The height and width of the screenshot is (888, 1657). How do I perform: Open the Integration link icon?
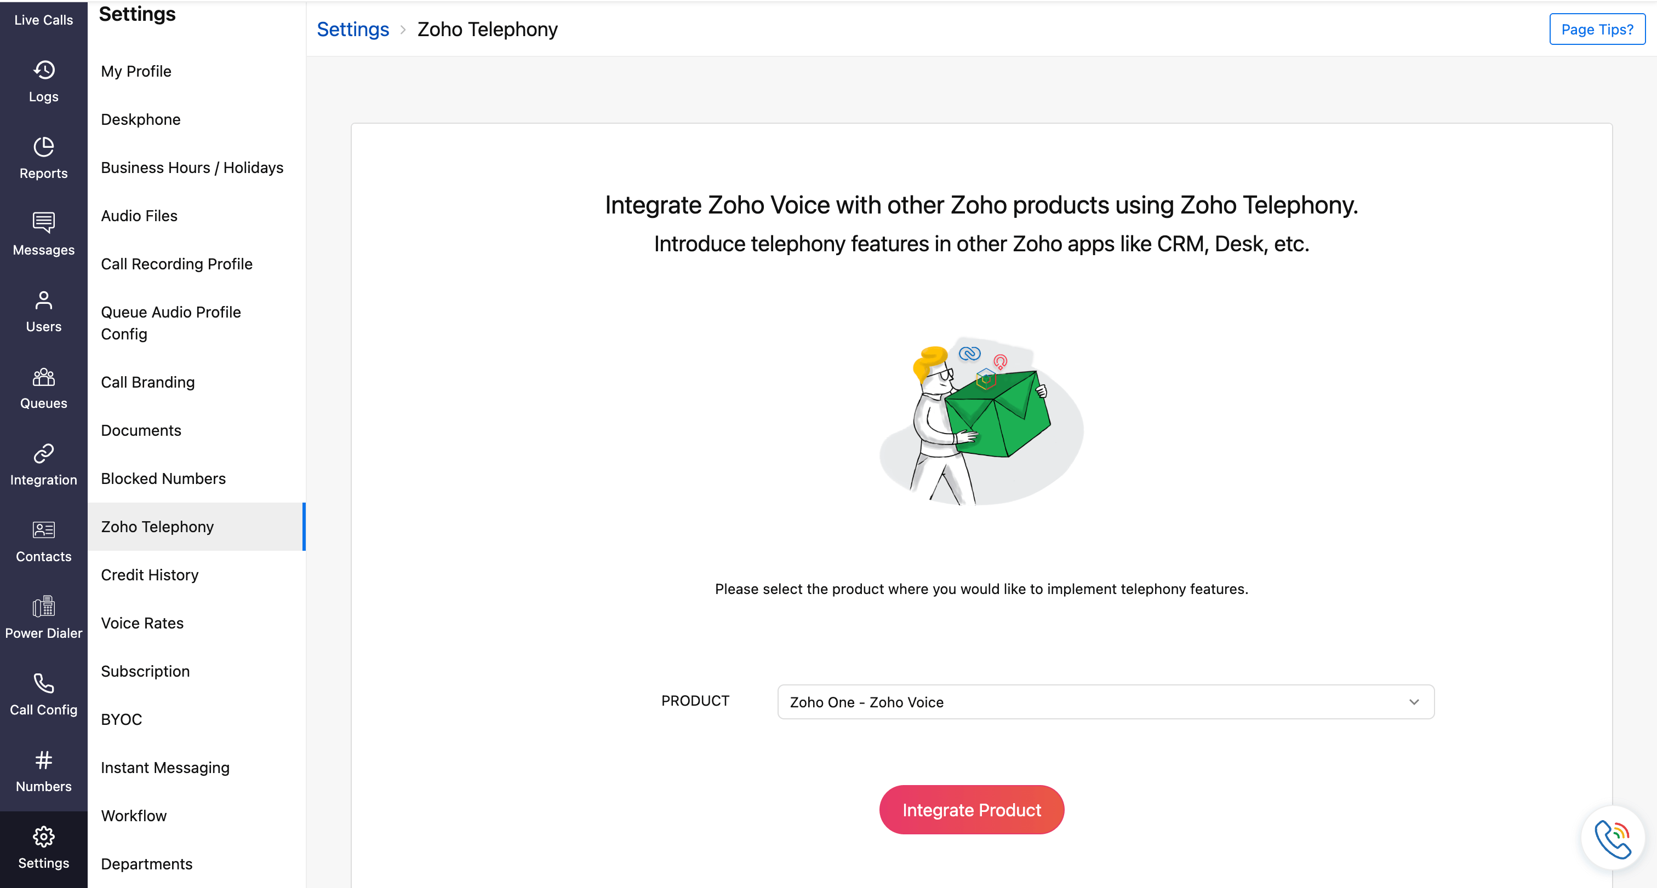coord(44,454)
